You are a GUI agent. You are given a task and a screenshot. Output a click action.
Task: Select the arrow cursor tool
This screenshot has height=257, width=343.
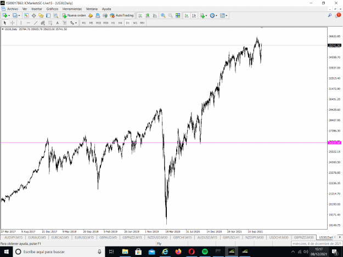(5, 22)
